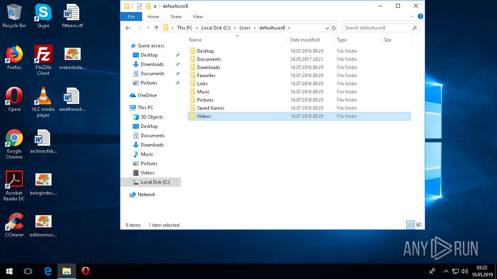Select pinned Downloads under Quick access
The height and width of the screenshot is (279, 497).
point(152,64)
